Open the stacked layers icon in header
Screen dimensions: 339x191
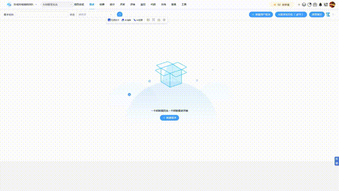point(304,5)
